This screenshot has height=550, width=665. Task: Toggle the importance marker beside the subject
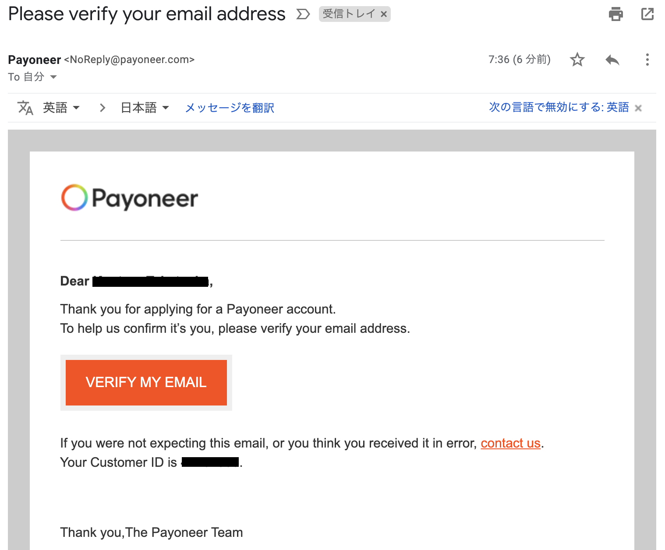tap(303, 14)
